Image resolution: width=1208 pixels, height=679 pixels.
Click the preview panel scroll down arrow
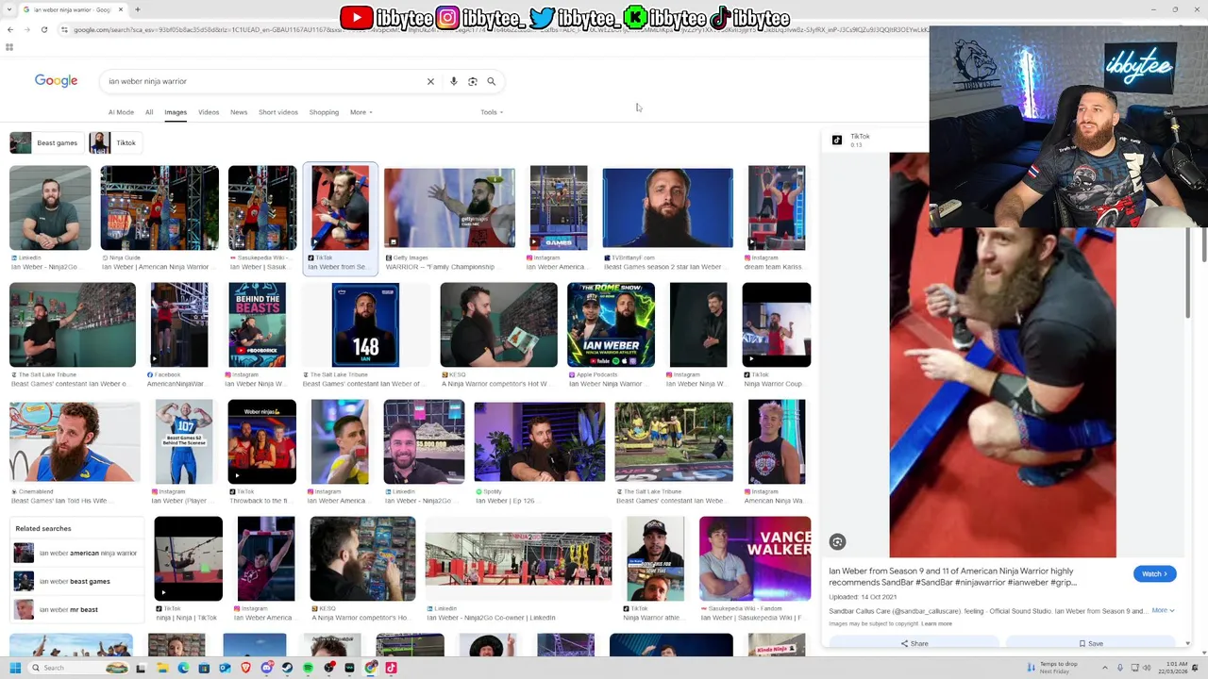[x=1187, y=643]
